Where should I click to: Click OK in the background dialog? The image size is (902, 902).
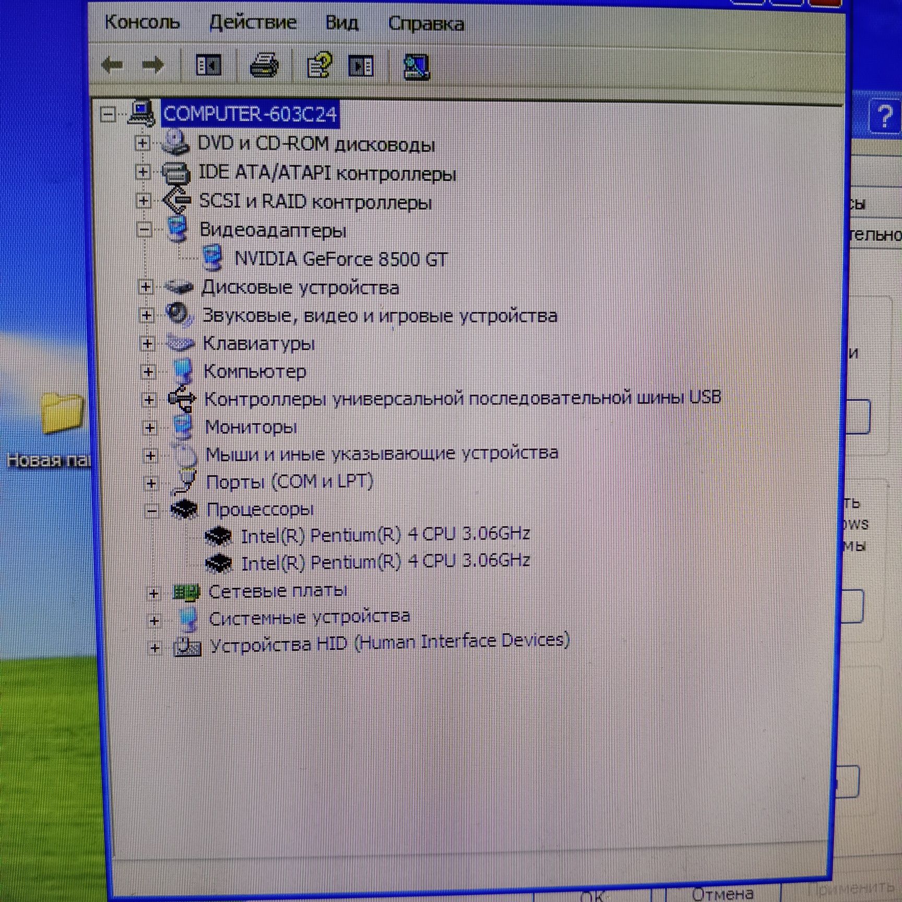click(x=591, y=896)
